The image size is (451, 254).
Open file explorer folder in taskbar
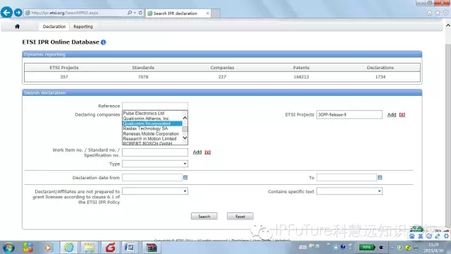(89, 248)
